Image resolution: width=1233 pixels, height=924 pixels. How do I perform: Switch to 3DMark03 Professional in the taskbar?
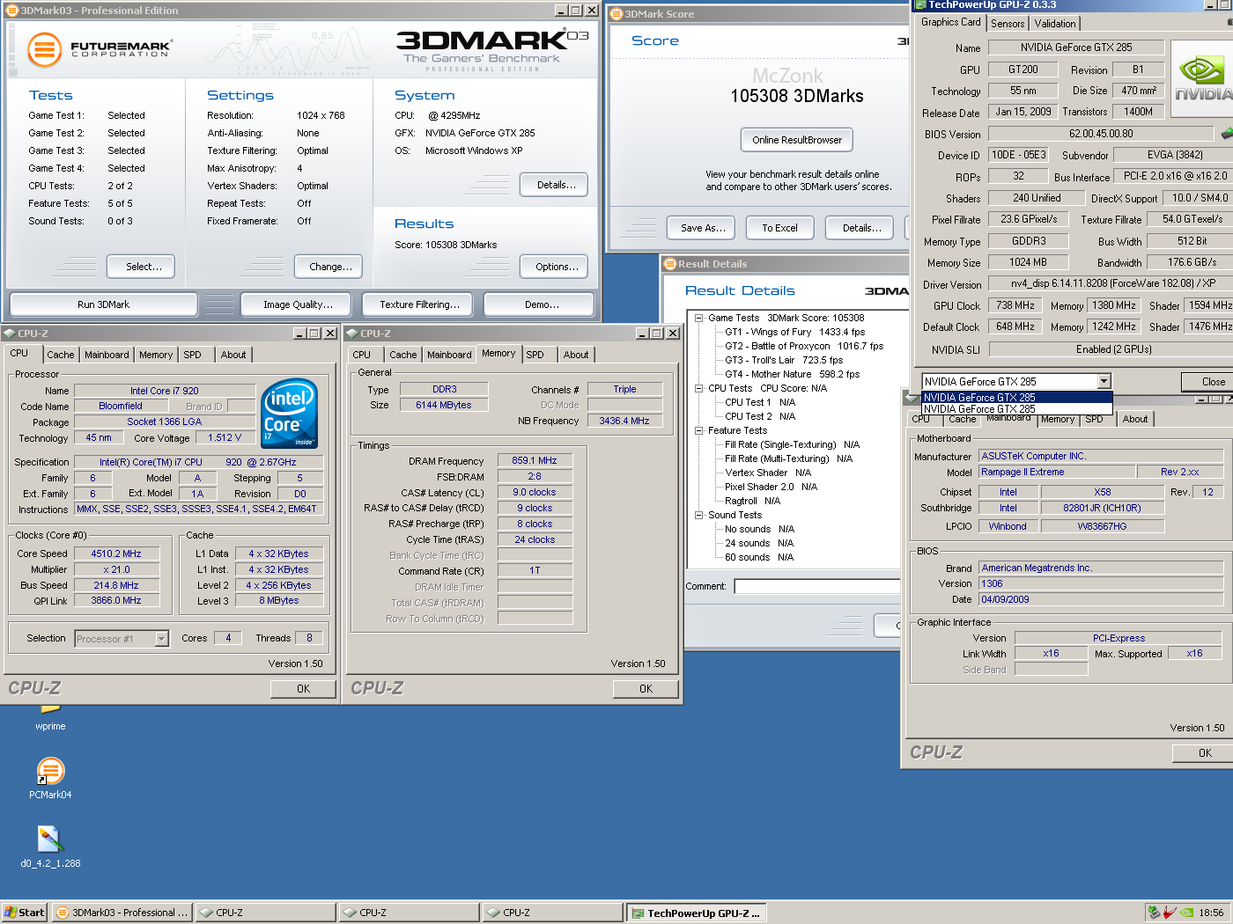(x=122, y=913)
